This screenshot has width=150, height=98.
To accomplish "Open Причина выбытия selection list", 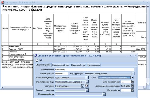I will point(104,94).
